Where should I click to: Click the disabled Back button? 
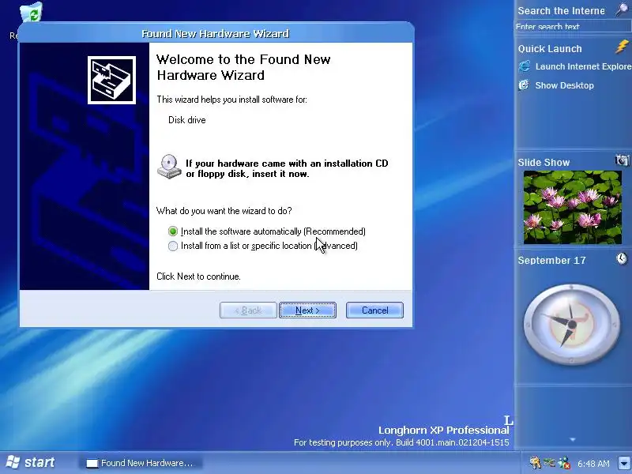[248, 310]
